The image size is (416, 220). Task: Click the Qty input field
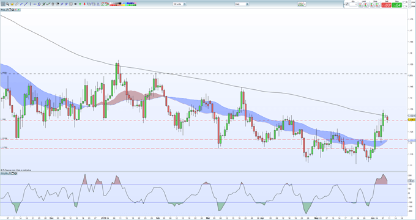[x=353, y=4]
